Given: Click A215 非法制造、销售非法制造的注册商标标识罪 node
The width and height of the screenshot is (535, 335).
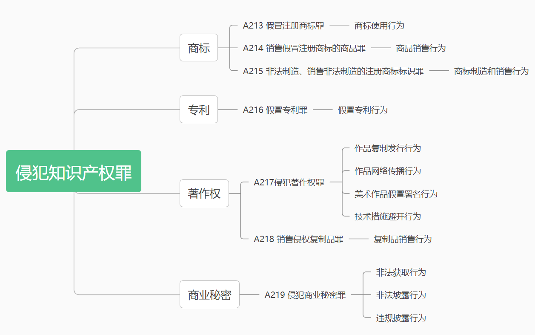Looking at the screenshot, I should pyautogui.click(x=333, y=71).
